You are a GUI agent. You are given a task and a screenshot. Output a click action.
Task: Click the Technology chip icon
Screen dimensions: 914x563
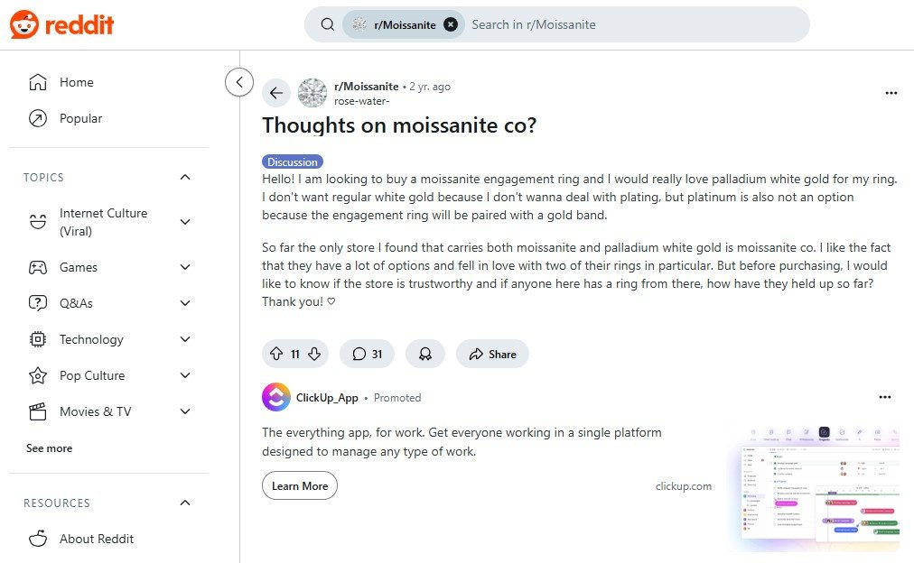[x=38, y=339]
